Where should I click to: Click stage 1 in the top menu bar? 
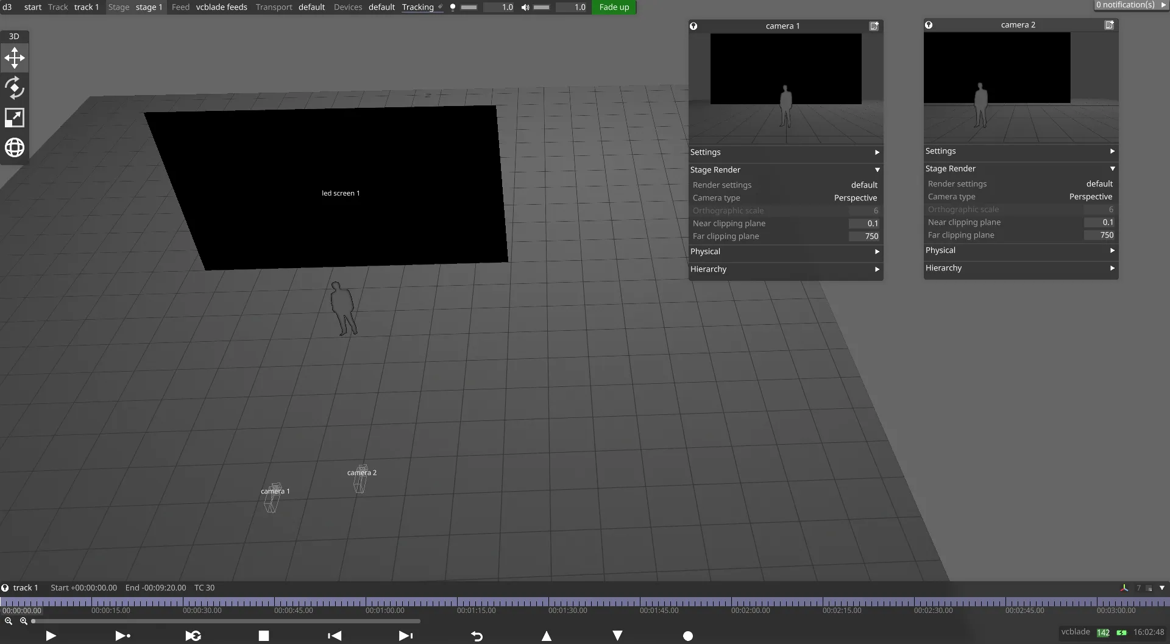pyautogui.click(x=148, y=7)
